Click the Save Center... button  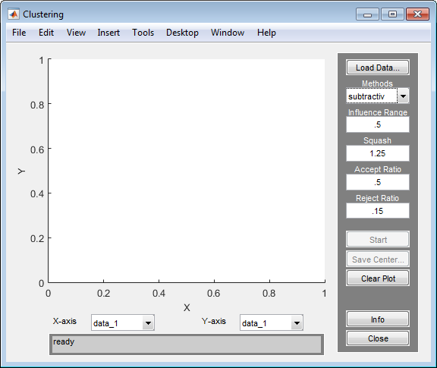[x=378, y=259]
